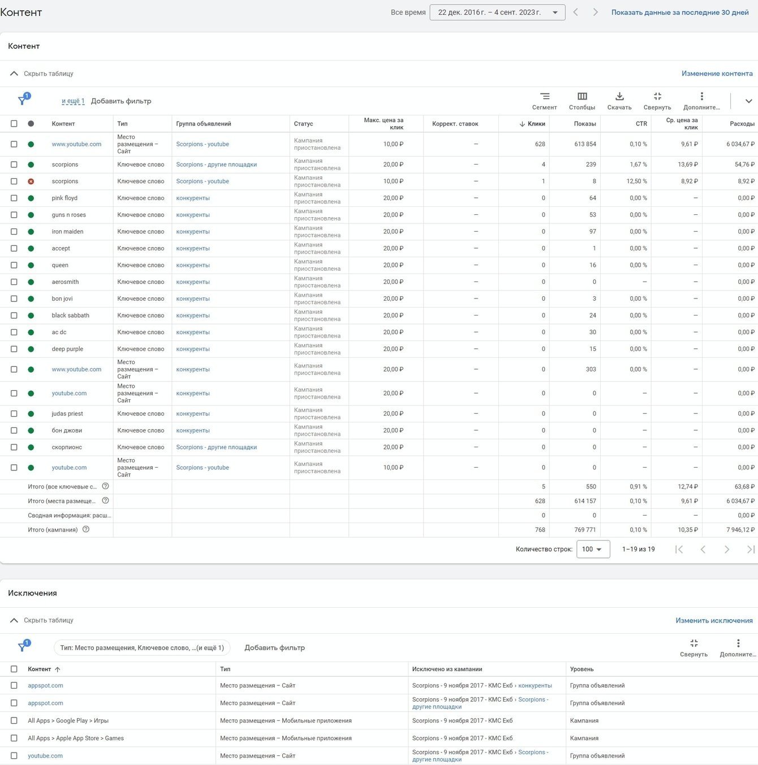
Task: Go to the next date period arrow
Action: click(x=595, y=12)
